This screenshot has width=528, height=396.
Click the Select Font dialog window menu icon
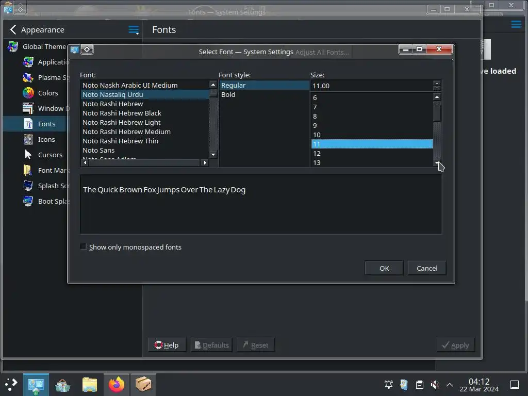pyautogui.click(x=75, y=50)
